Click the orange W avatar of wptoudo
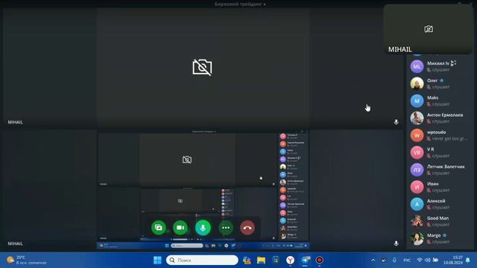The height and width of the screenshot is (268, 477). click(417, 135)
